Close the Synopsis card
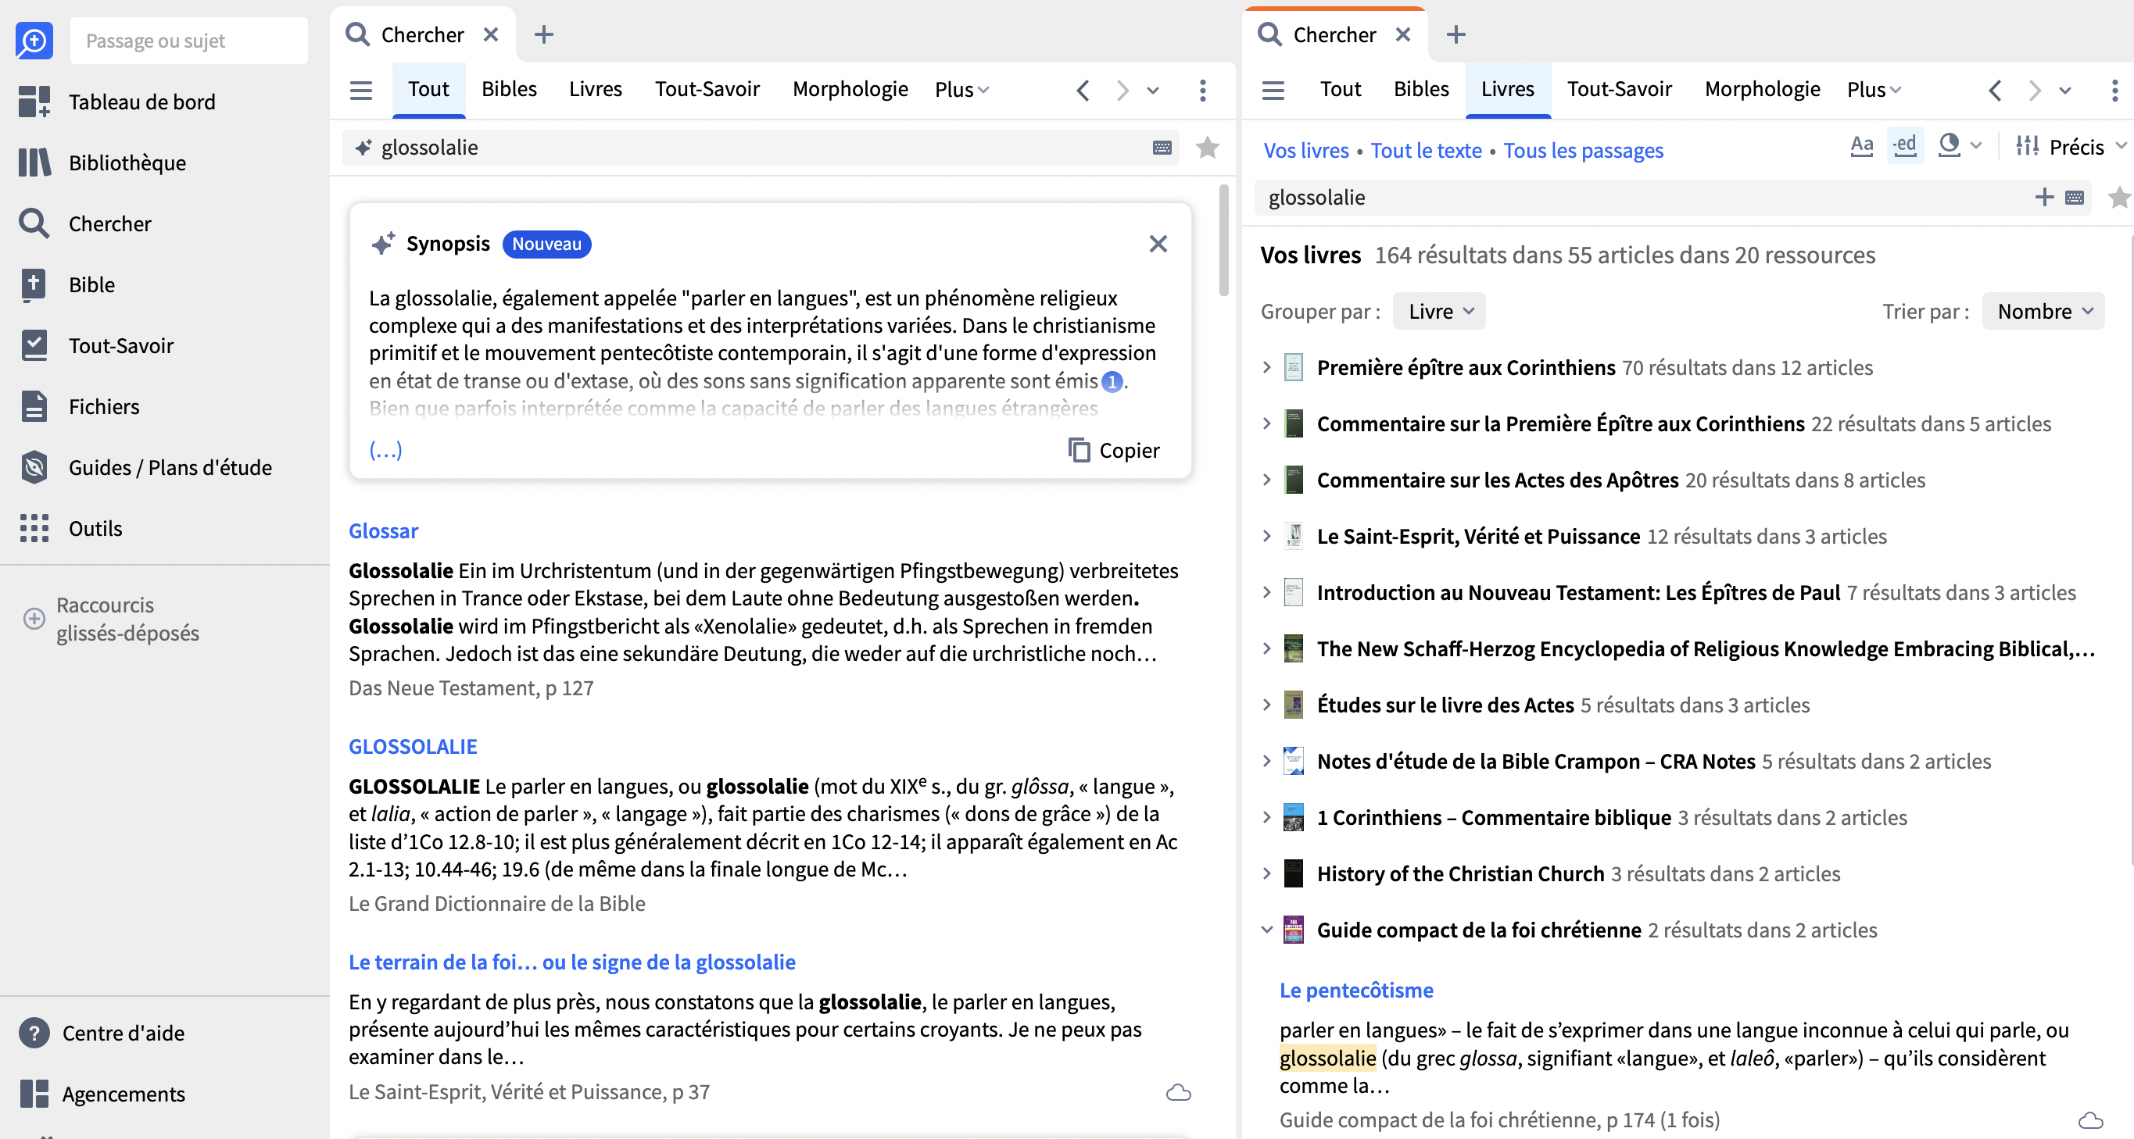This screenshot has height=1139, width=2134. point(1158,244)
